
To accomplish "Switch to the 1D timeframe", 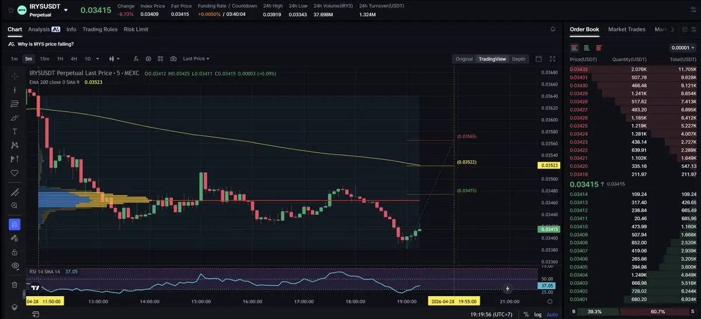I will pos(88,59).
